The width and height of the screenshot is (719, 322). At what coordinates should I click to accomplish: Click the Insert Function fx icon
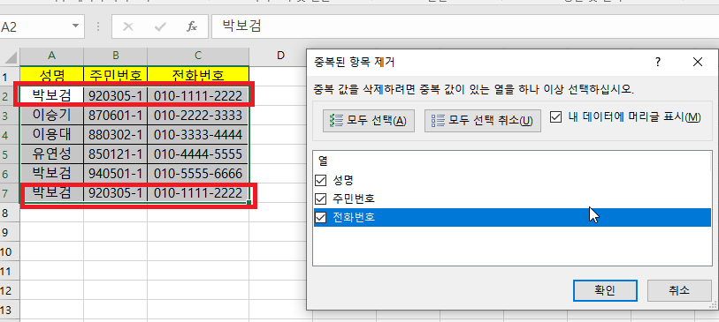[x=192, y=27]
